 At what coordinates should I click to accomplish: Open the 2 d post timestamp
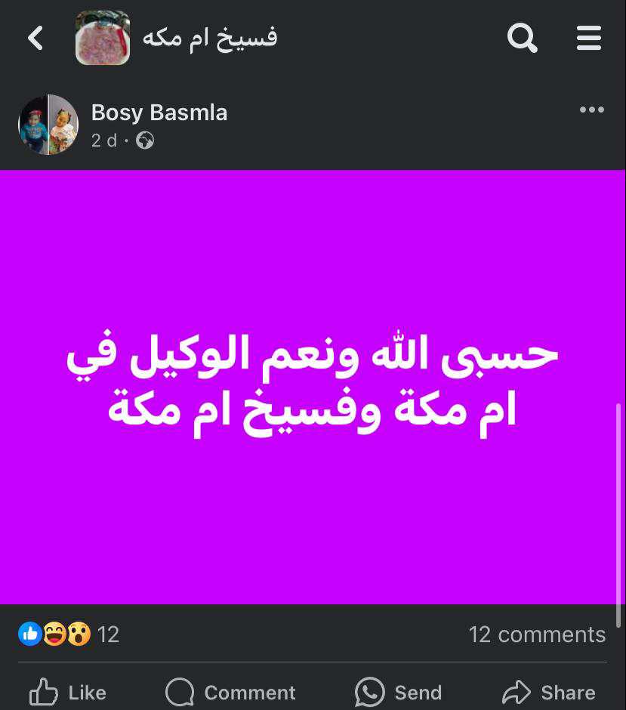coord(104,140)
